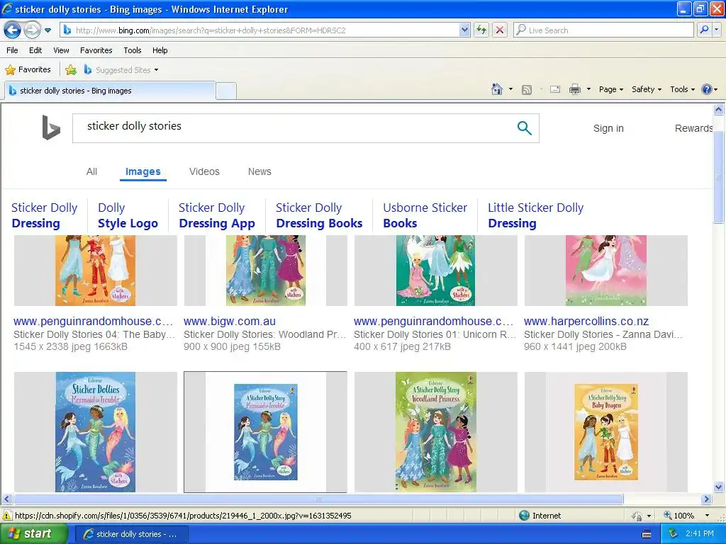
Task: Click the Live Search input box
Action: click(603, 30)
